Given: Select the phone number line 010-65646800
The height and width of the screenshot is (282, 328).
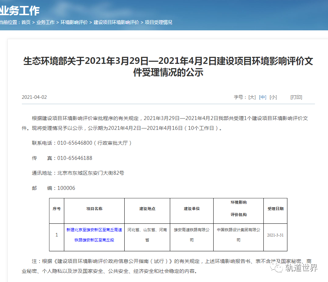Looking at the screenshot, I should (x=82, y=143).
